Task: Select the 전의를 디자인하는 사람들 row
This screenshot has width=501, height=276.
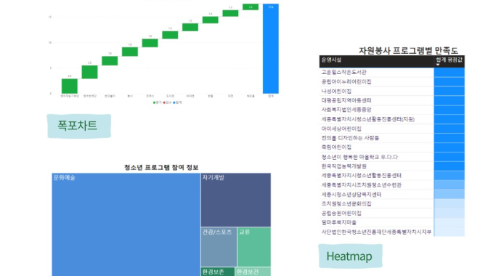Action: click(392, 138)
